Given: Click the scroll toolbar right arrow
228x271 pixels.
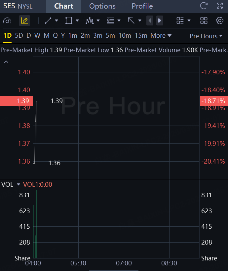Looking at the screenshot, I should 160,21.
